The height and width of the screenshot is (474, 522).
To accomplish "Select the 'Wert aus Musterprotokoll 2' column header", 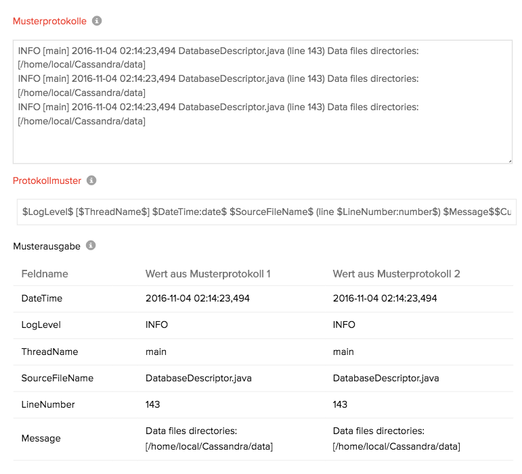I will [396, 274].
